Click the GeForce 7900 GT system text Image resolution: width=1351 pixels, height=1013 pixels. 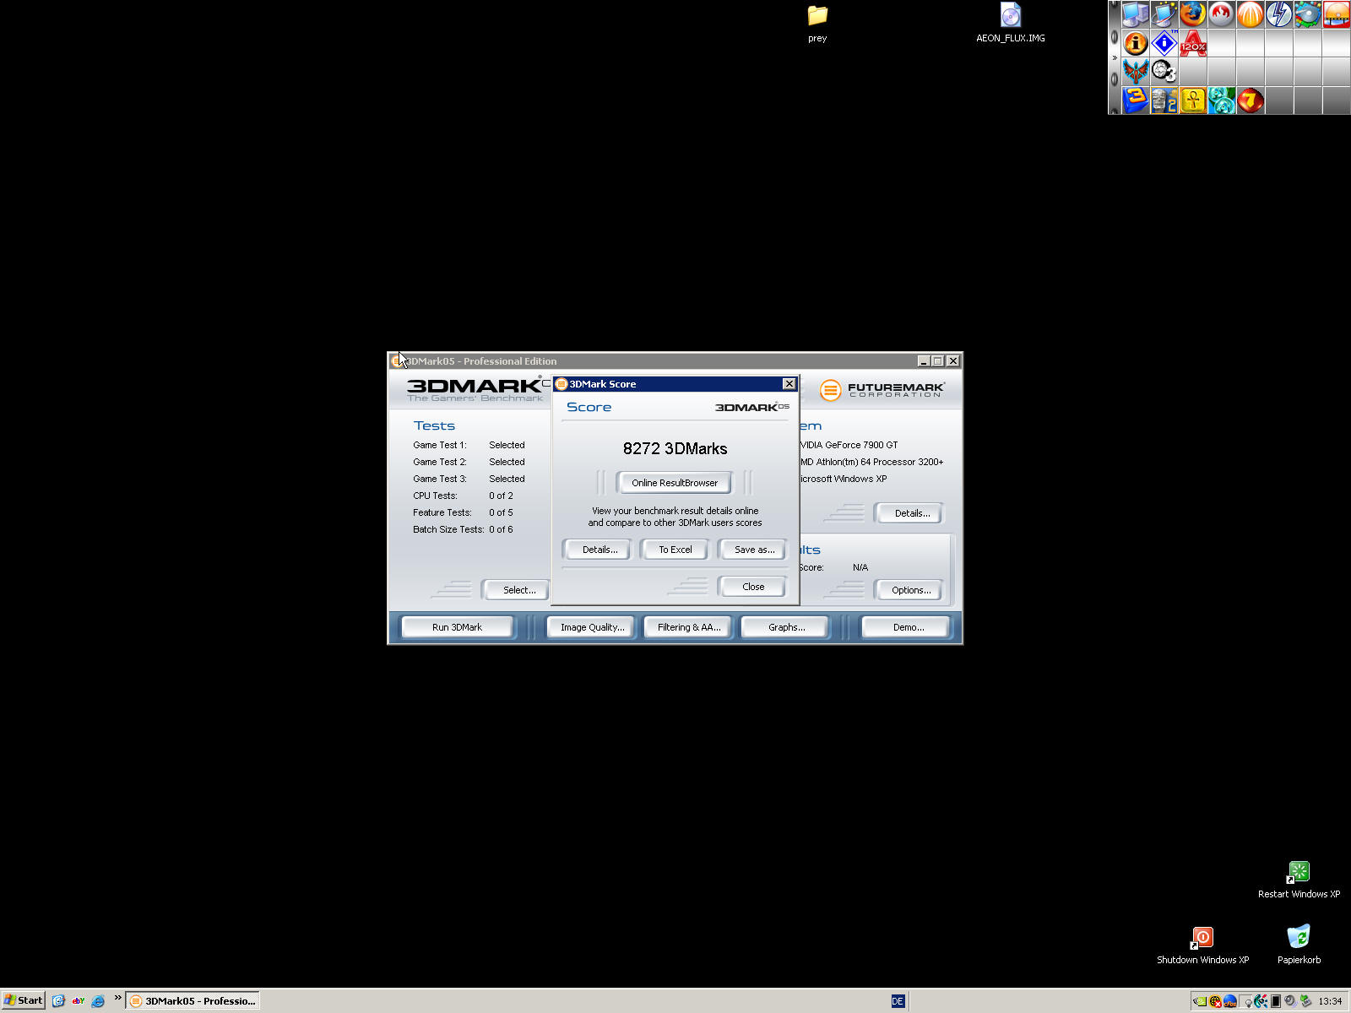pos(849,445)
